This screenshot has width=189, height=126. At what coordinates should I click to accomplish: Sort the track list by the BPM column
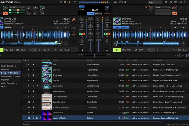pyautogui.click(x=120, y=60)
